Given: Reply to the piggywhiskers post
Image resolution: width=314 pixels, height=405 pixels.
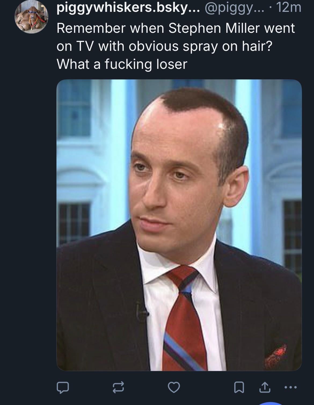Looking at the screenshot, I should tap(63, 387).
